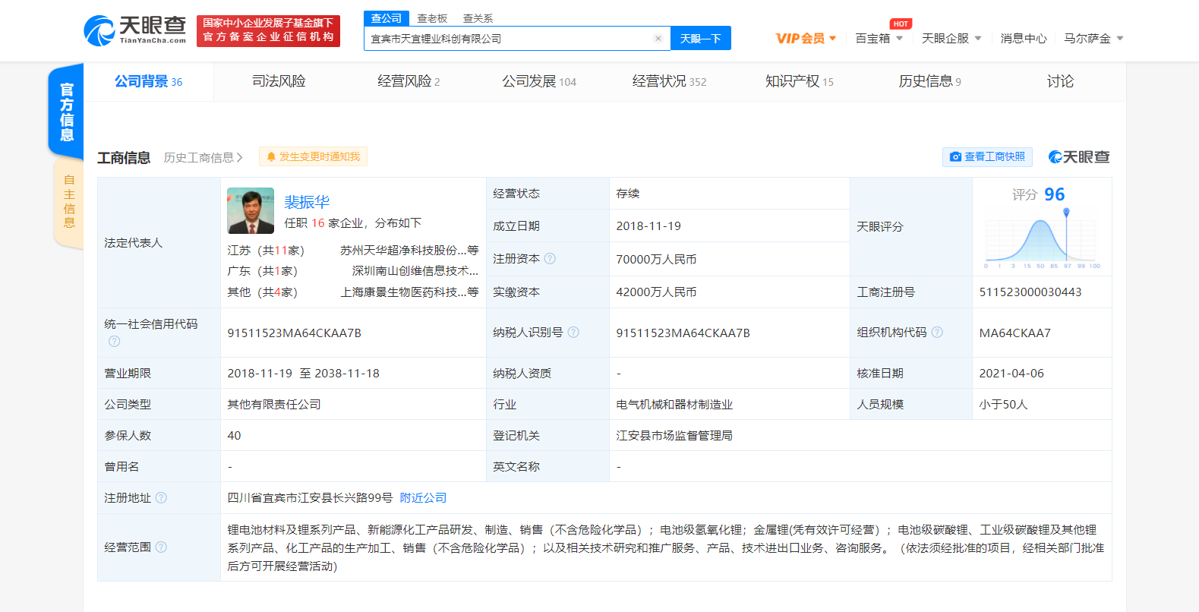The height and width of the screenshot is (612, 1199).
Task: Click the help icon beside 组织机构代码
Action: pyautogui.click(x=937, y=332)
